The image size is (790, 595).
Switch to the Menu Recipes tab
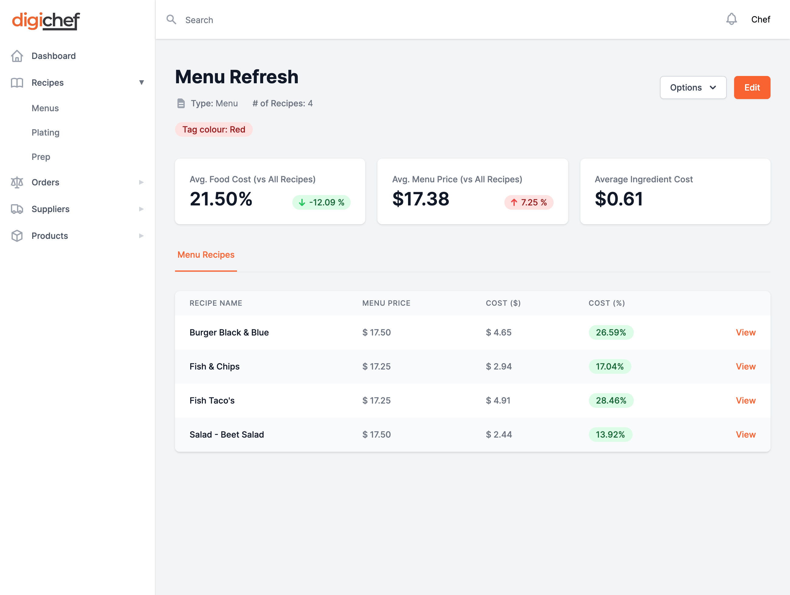(x=206, y=255)
